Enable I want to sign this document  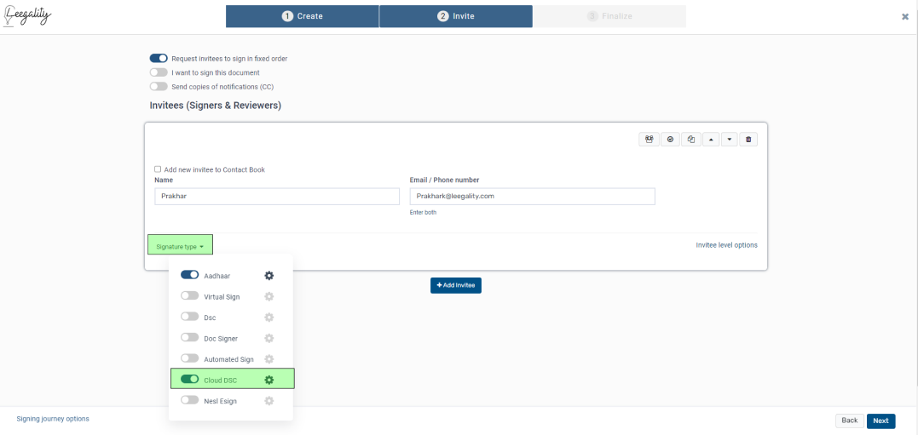click(x=159, y=72)
